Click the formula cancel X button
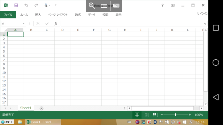 38,24
